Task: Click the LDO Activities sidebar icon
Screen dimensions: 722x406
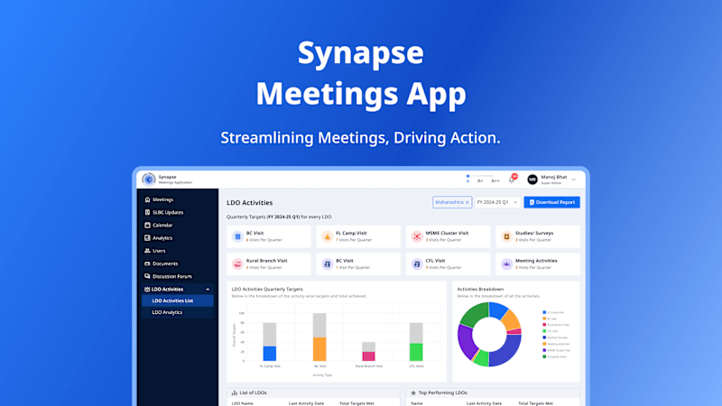Action: coord(147,289)
